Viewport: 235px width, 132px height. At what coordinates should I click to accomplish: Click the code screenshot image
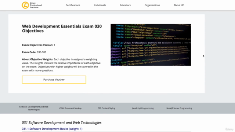(x=151, y=45)
